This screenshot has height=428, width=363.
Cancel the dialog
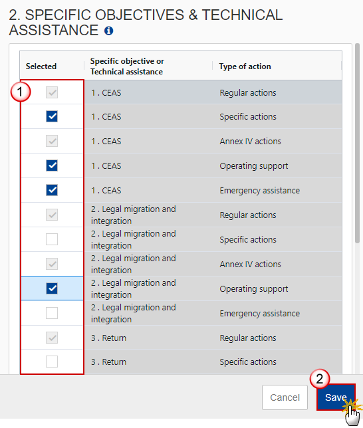[x=285, y=397]
